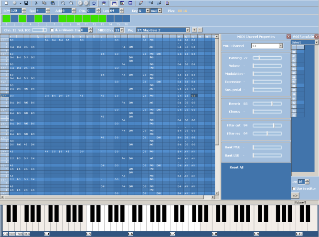Image resolution: width=319 pixels, height=237 pixels.
Task: Toggle the d/a releases checkbox
Action: click(52, 30)
